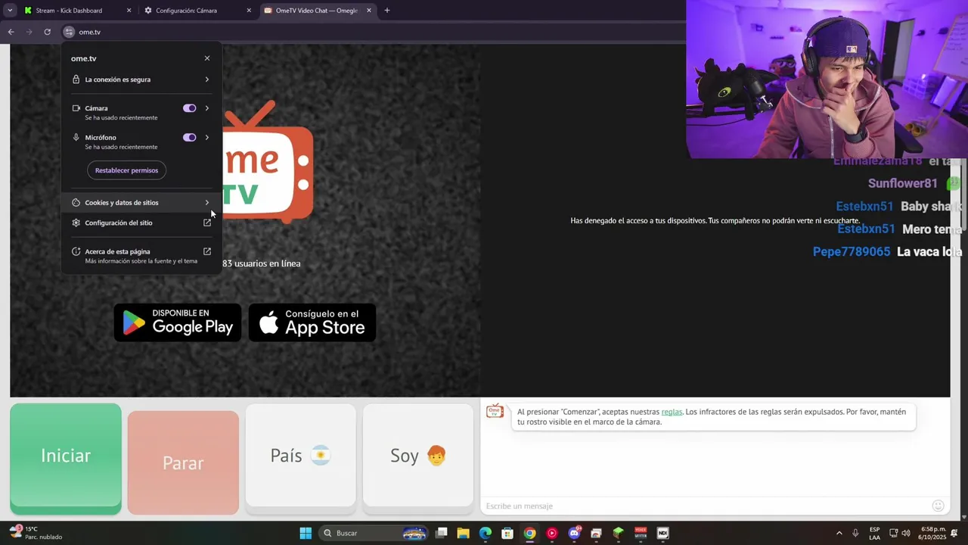Open the clock and date flyout
Screen dimensions: 968x545
tap(933, 533)
